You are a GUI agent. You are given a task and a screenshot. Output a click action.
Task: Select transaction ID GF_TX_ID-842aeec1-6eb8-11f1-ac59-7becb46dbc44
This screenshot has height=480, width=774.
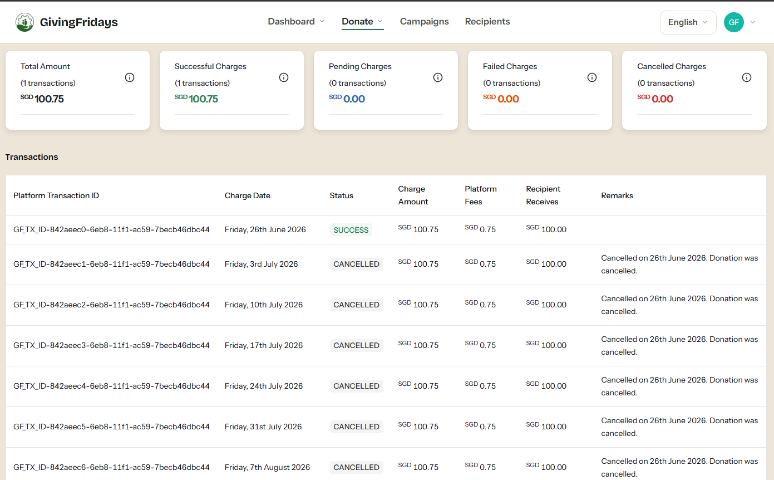pos(111,264)
